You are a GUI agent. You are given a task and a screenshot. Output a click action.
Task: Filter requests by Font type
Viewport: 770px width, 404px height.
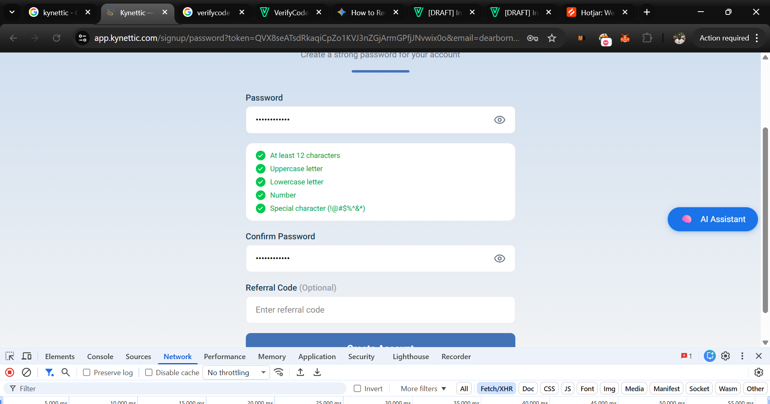[587, 388]
